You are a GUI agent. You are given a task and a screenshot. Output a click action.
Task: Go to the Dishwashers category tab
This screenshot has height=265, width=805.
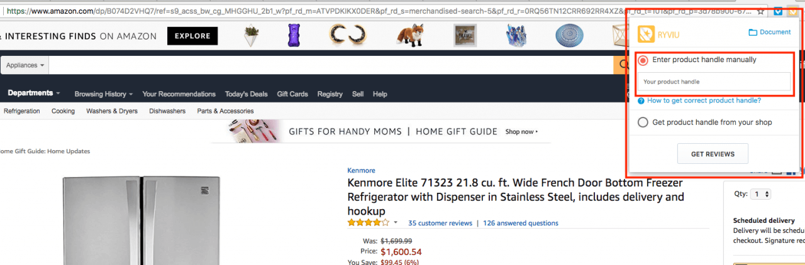pos(167,111)
